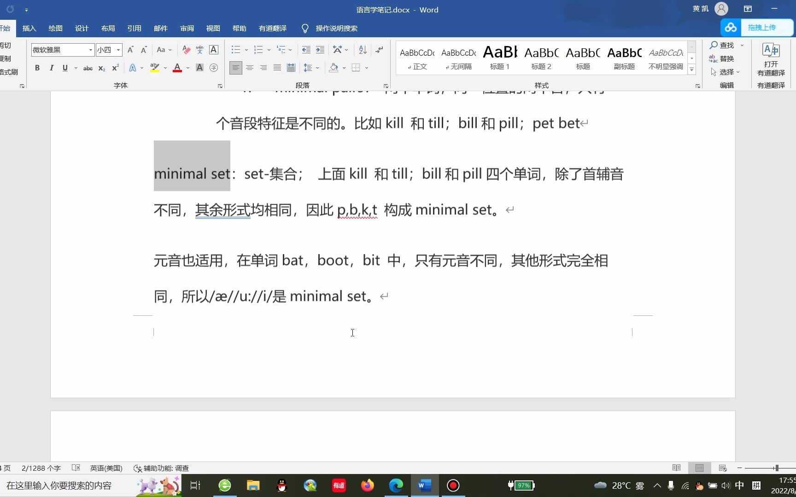
Task: Switch to web layout view
Action: [x=722, y=468]
